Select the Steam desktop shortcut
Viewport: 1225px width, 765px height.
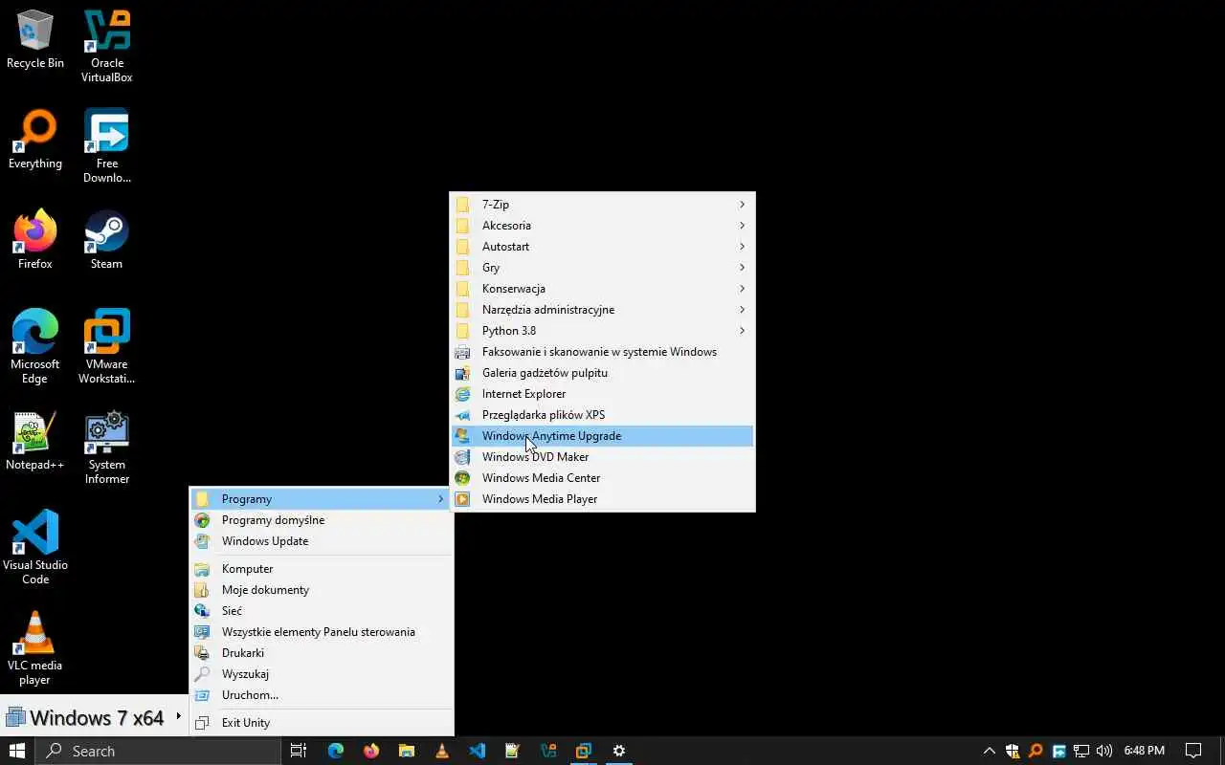pos(107,241)
